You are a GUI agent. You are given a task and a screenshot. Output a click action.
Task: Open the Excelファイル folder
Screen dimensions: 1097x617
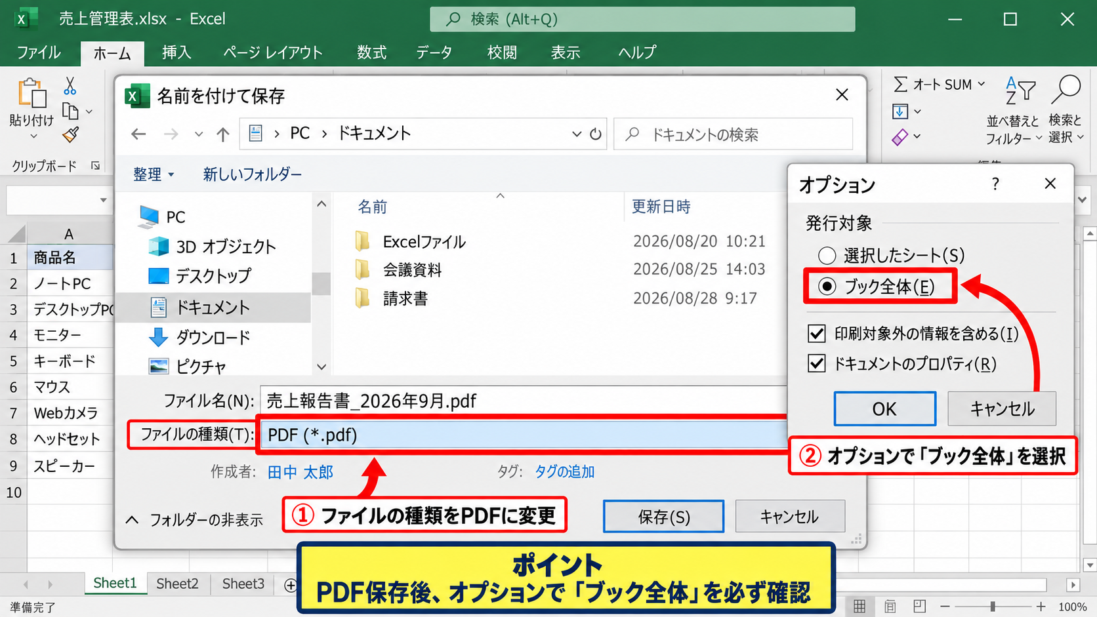click(x=410, y=242)
